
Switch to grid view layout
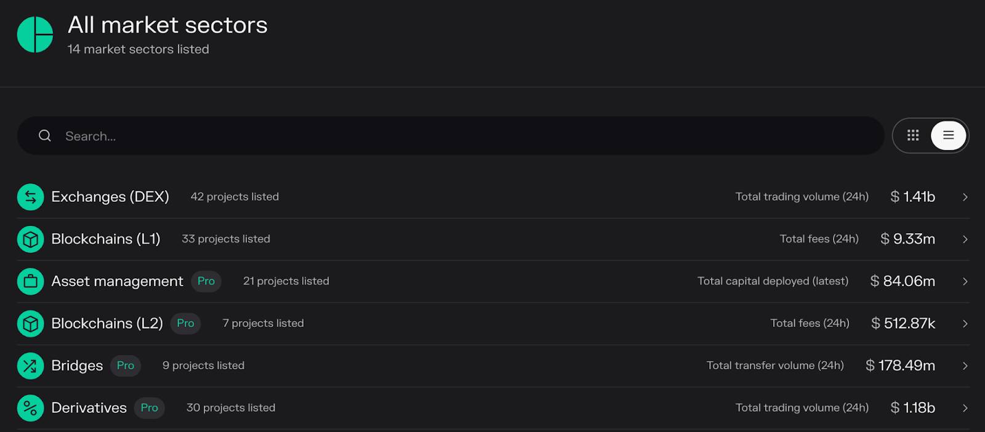(x=913, y=135)
